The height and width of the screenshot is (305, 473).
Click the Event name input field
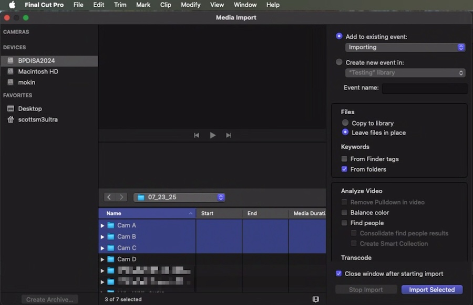click(x=425, y=88)
